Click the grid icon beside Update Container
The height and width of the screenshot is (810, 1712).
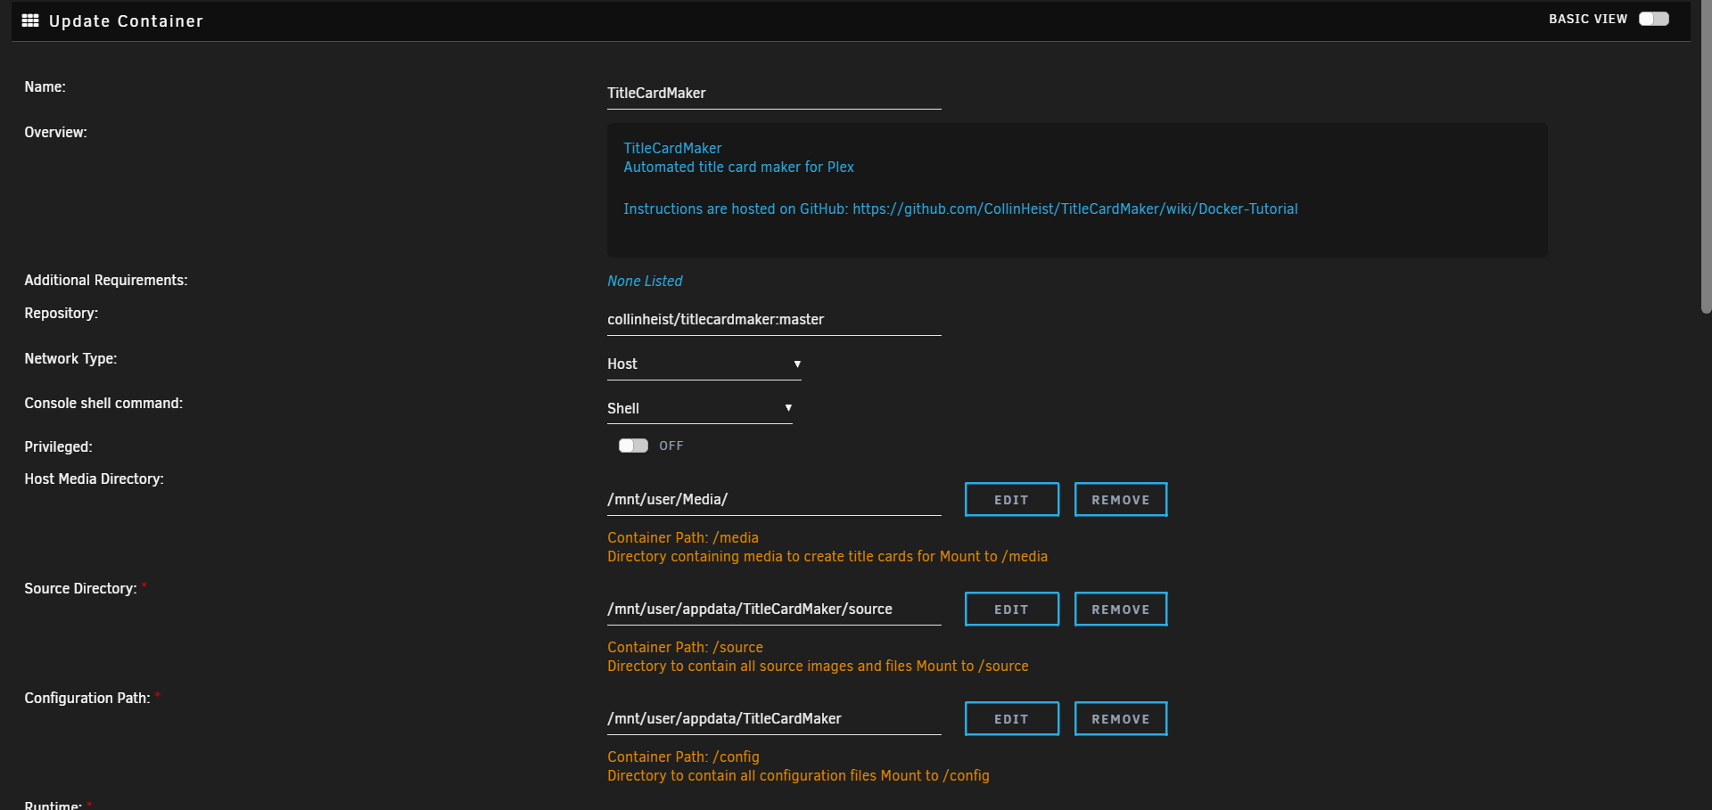tap(29, 20)
